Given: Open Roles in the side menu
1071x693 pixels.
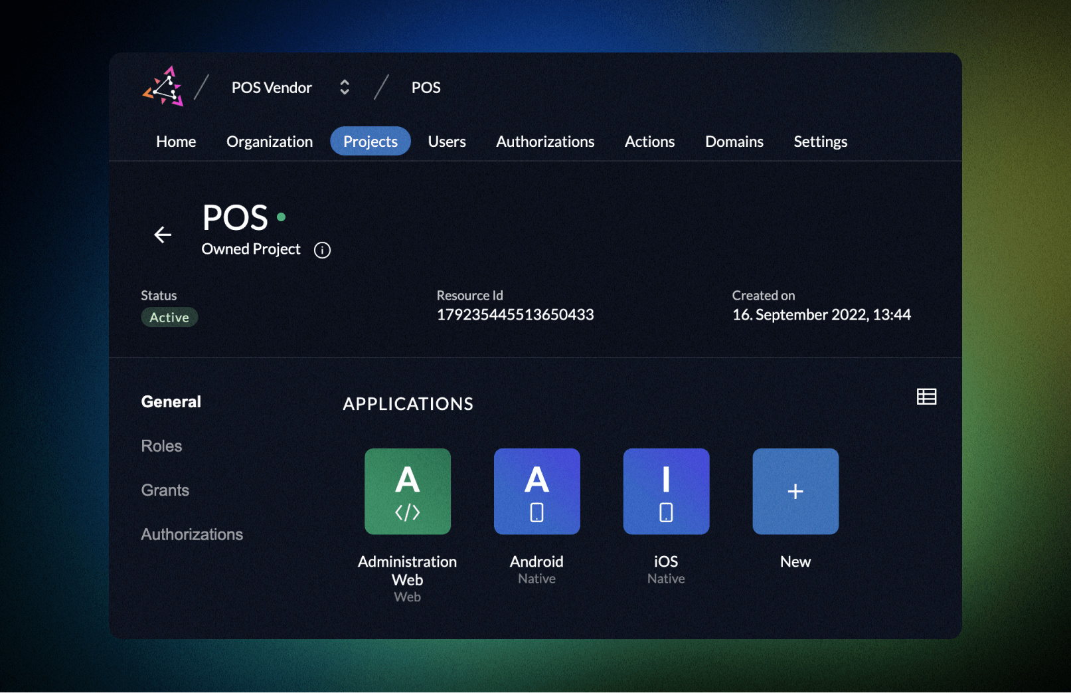Looking at the screenshot, I should click(161, 446).
